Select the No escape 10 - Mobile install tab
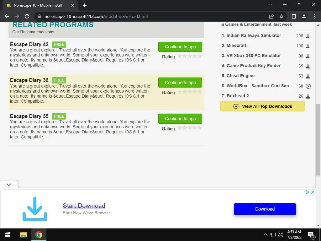This screenshot has width=321, height=241. coord(40,6)
